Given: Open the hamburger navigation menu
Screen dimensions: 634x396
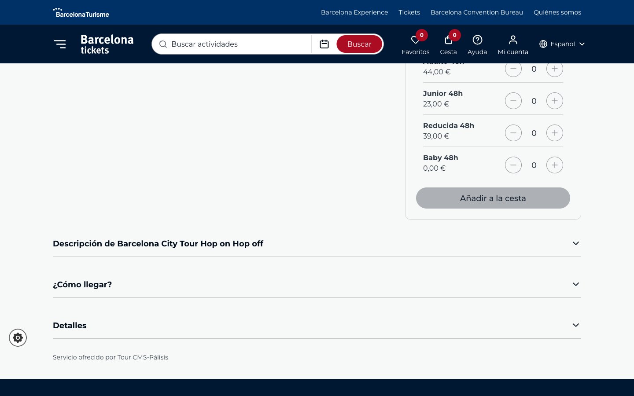Looking at the screenshot, I should click(x=60, y=44).
